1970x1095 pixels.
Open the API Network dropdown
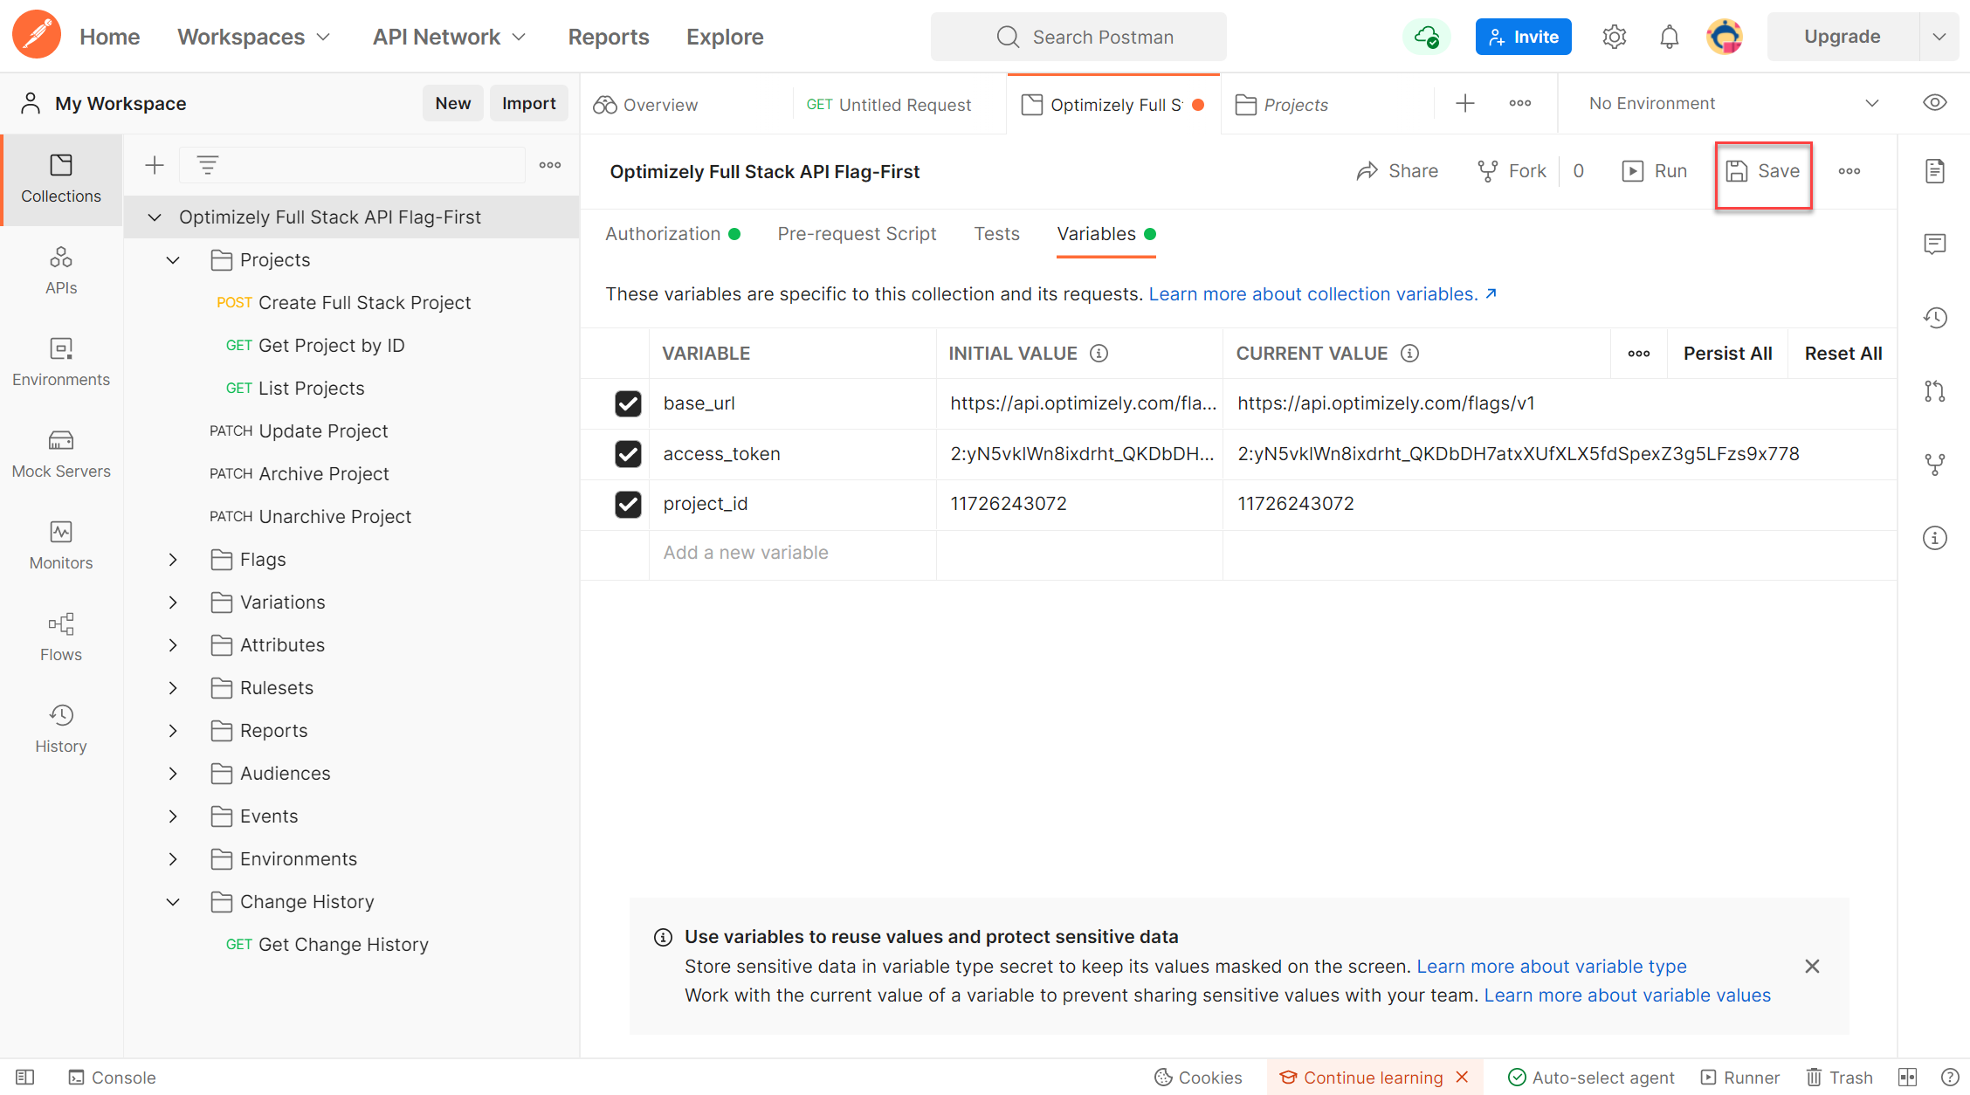tap(450, 37)
